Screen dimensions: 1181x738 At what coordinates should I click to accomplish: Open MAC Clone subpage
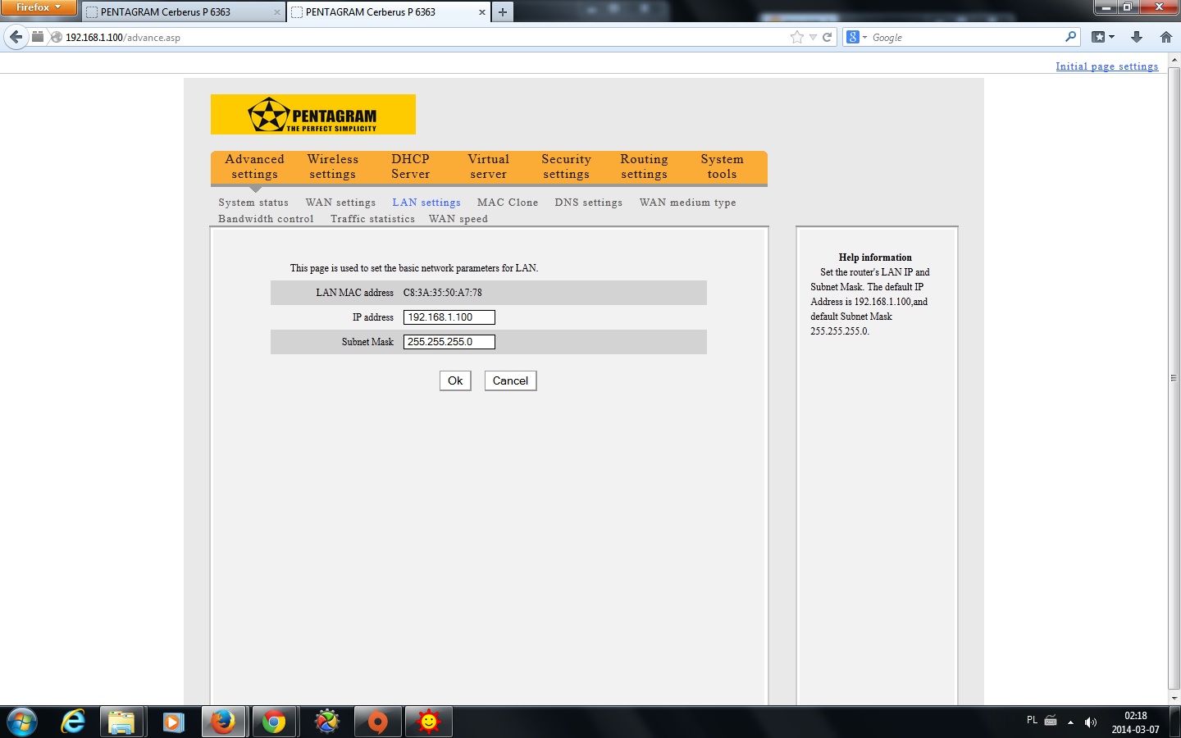click(x=508, y=203)
